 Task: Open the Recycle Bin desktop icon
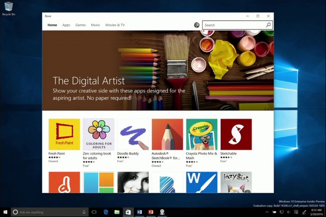[x=9, y=9]
